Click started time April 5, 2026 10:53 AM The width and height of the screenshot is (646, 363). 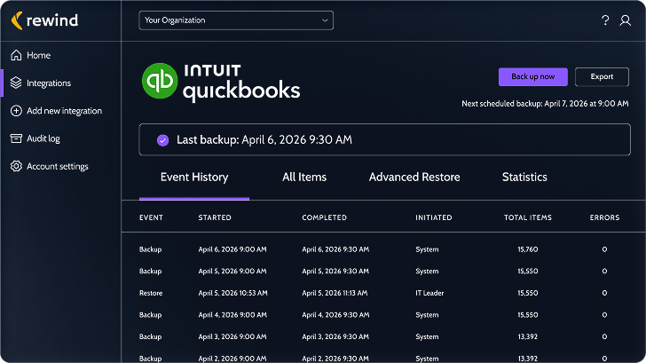pos(232,293)
